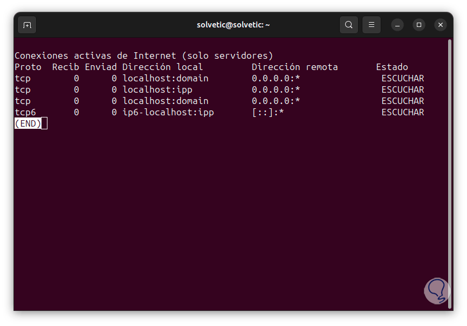Maximize the terminal window

tap(419, 25)
